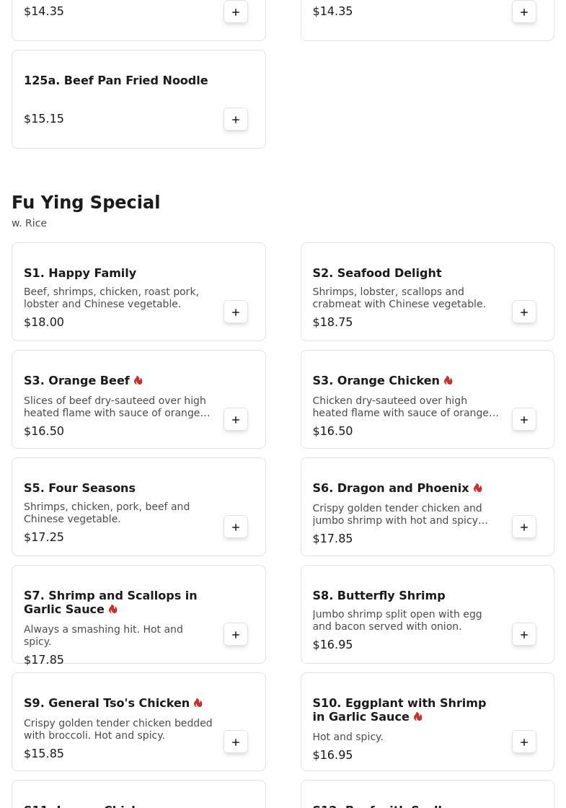Click plus button for S3. Orange Beef
This screenshot has width=566, height=808.
tap(236, 420)
